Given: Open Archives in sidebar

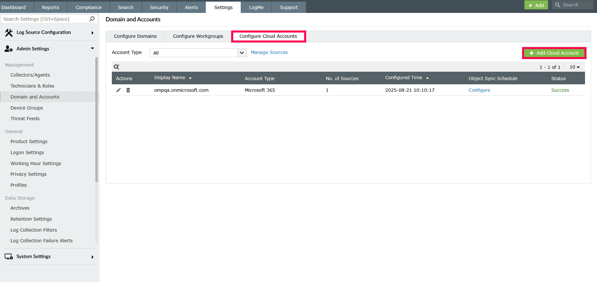Looking at the screenshot, I should [20, 208].
